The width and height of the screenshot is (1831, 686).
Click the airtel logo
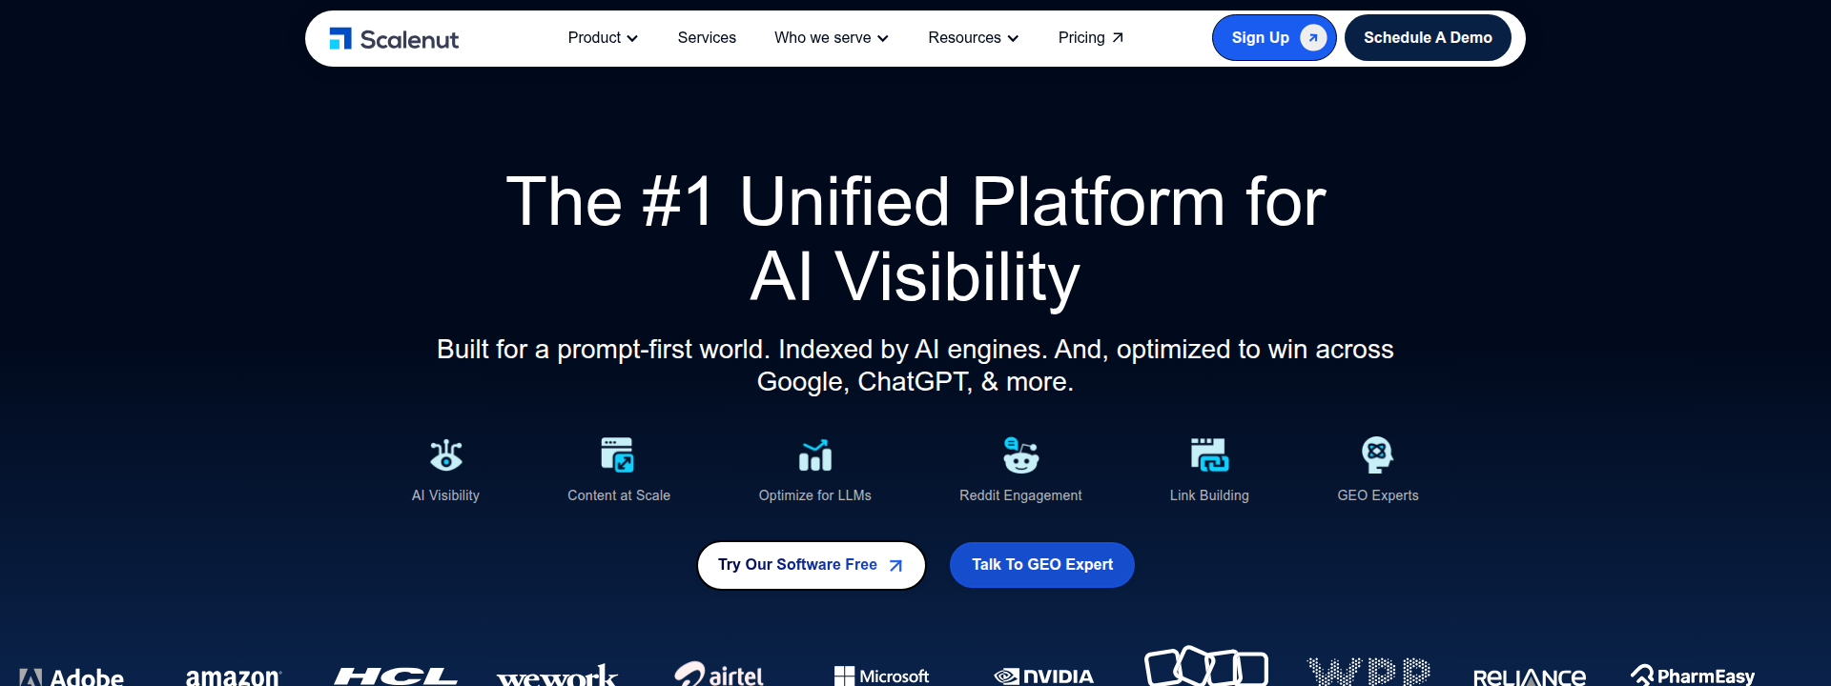tap(719, 674)
